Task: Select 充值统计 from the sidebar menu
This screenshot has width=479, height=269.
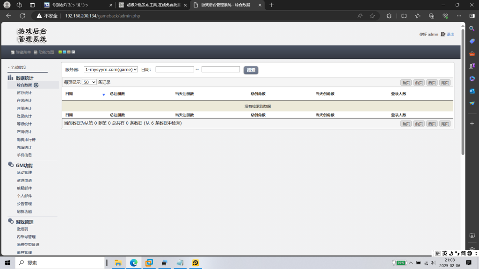Action: click(24, 147)
